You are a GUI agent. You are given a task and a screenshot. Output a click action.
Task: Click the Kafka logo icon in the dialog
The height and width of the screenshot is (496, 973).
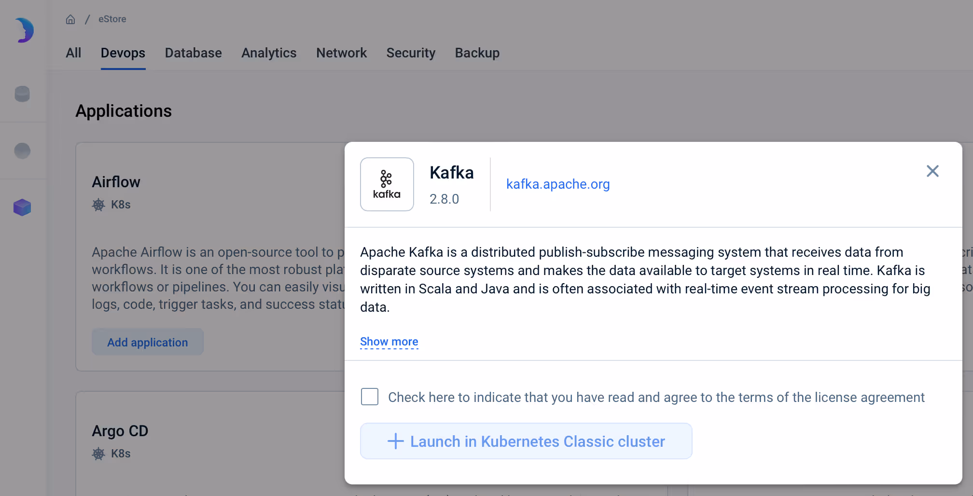click(x=387, y=184)
